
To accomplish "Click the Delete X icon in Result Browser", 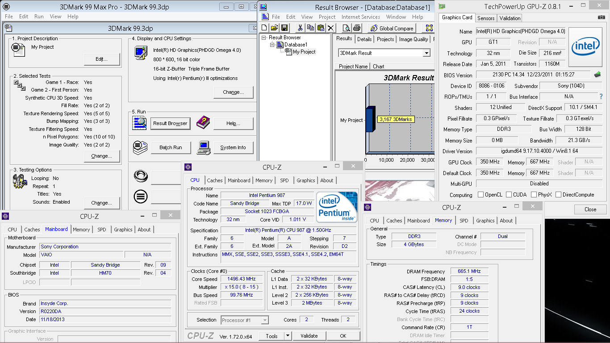I will click(330, 28).
